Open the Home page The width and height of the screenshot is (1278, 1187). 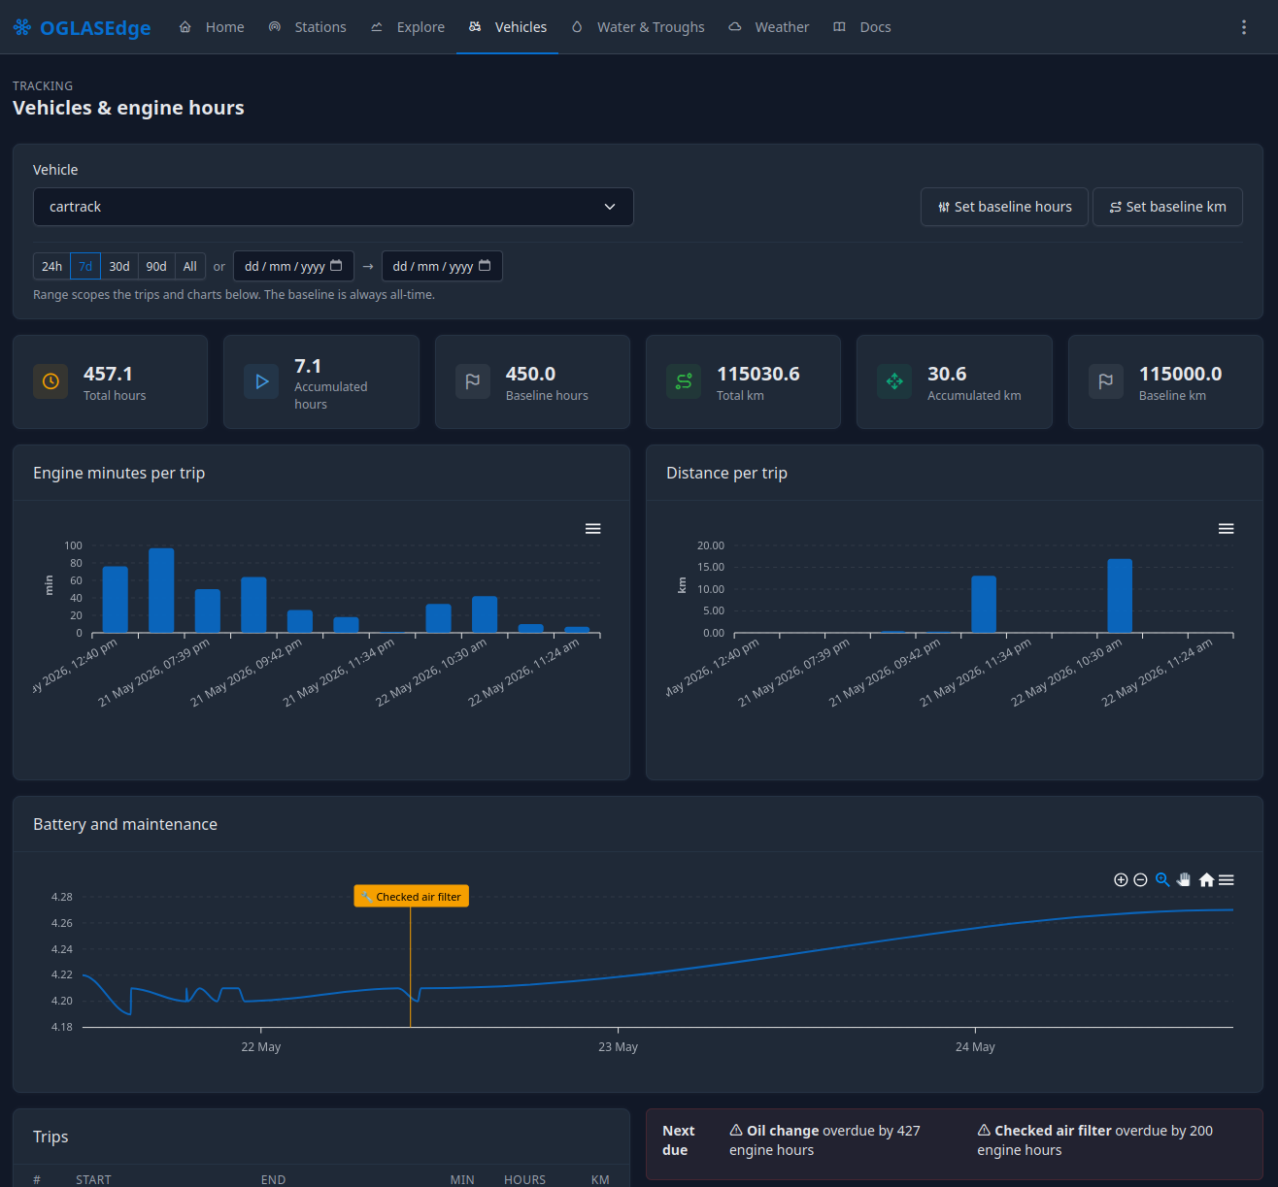pyautogui.click(x=212, y=27)
